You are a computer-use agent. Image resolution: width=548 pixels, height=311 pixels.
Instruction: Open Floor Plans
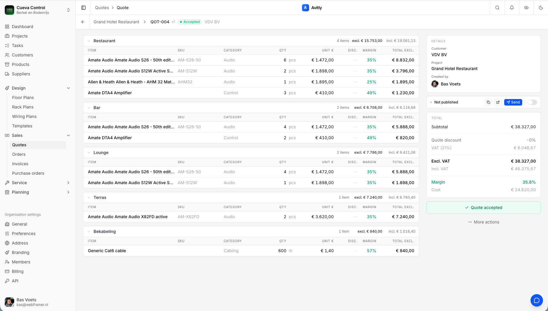click(x=23, y=98)
